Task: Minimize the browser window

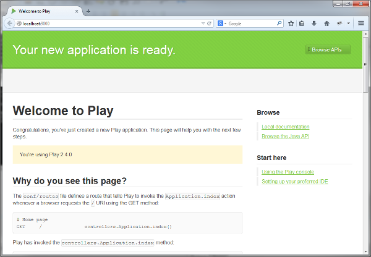Action: [x=338, y=4]
